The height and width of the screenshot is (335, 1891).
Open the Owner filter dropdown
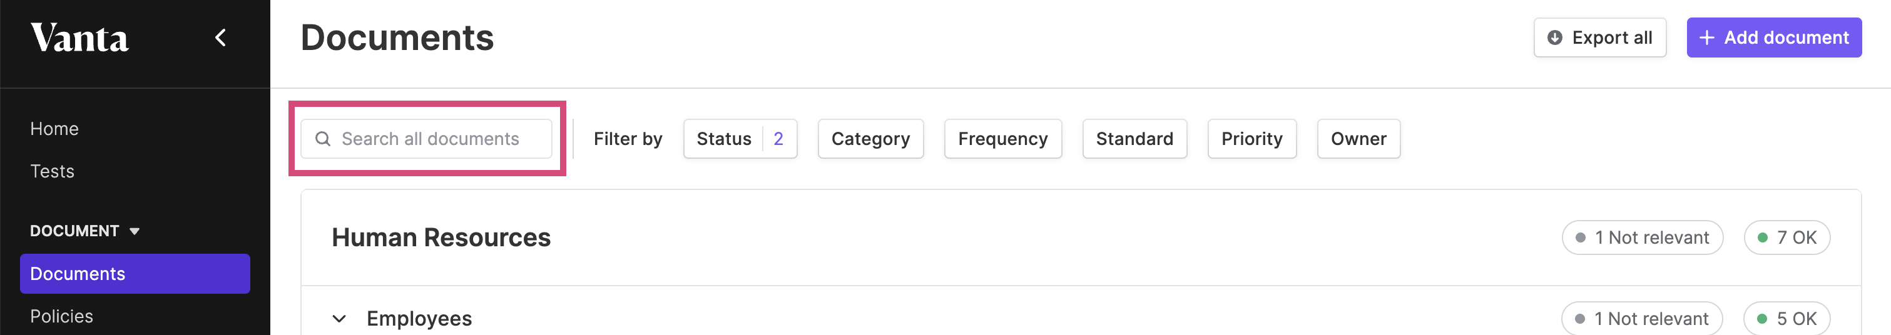[1358, 139]
